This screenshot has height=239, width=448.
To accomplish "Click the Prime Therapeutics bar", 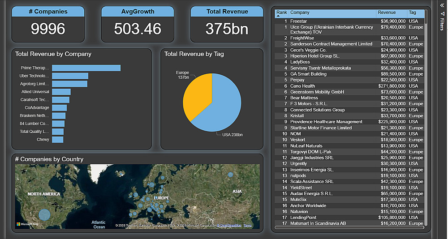I will coord(86,68).
